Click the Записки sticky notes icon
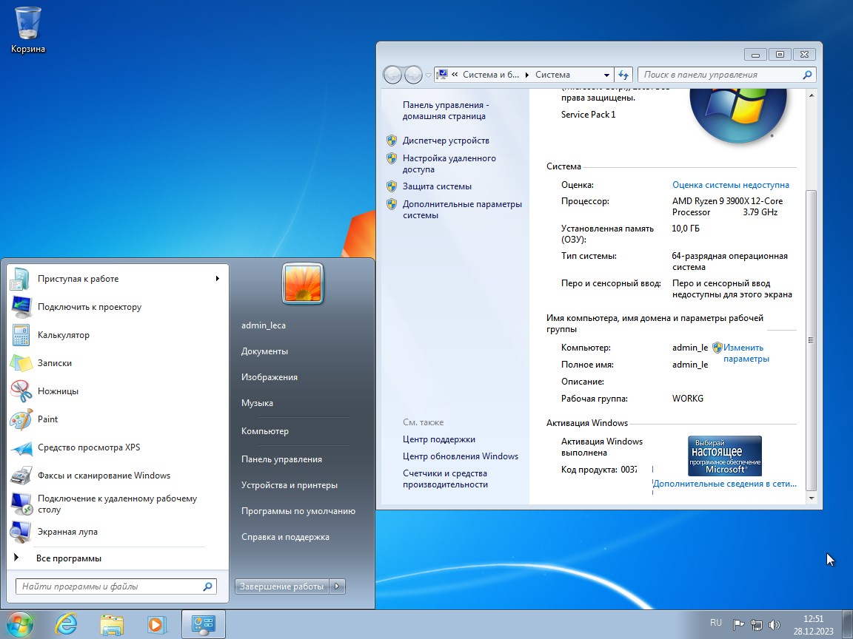 coord(21,363)
